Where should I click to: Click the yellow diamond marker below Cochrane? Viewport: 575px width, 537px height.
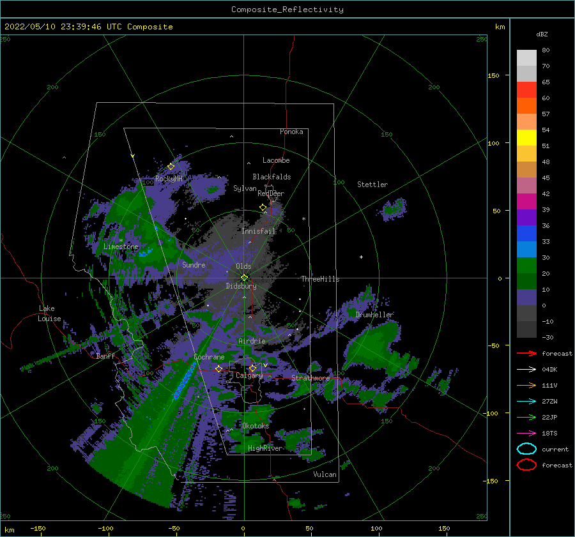(218, 368)
